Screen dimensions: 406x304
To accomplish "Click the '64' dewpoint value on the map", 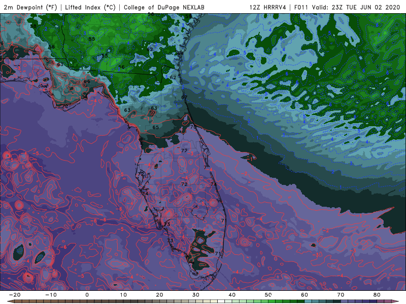I will click(180, 53).
